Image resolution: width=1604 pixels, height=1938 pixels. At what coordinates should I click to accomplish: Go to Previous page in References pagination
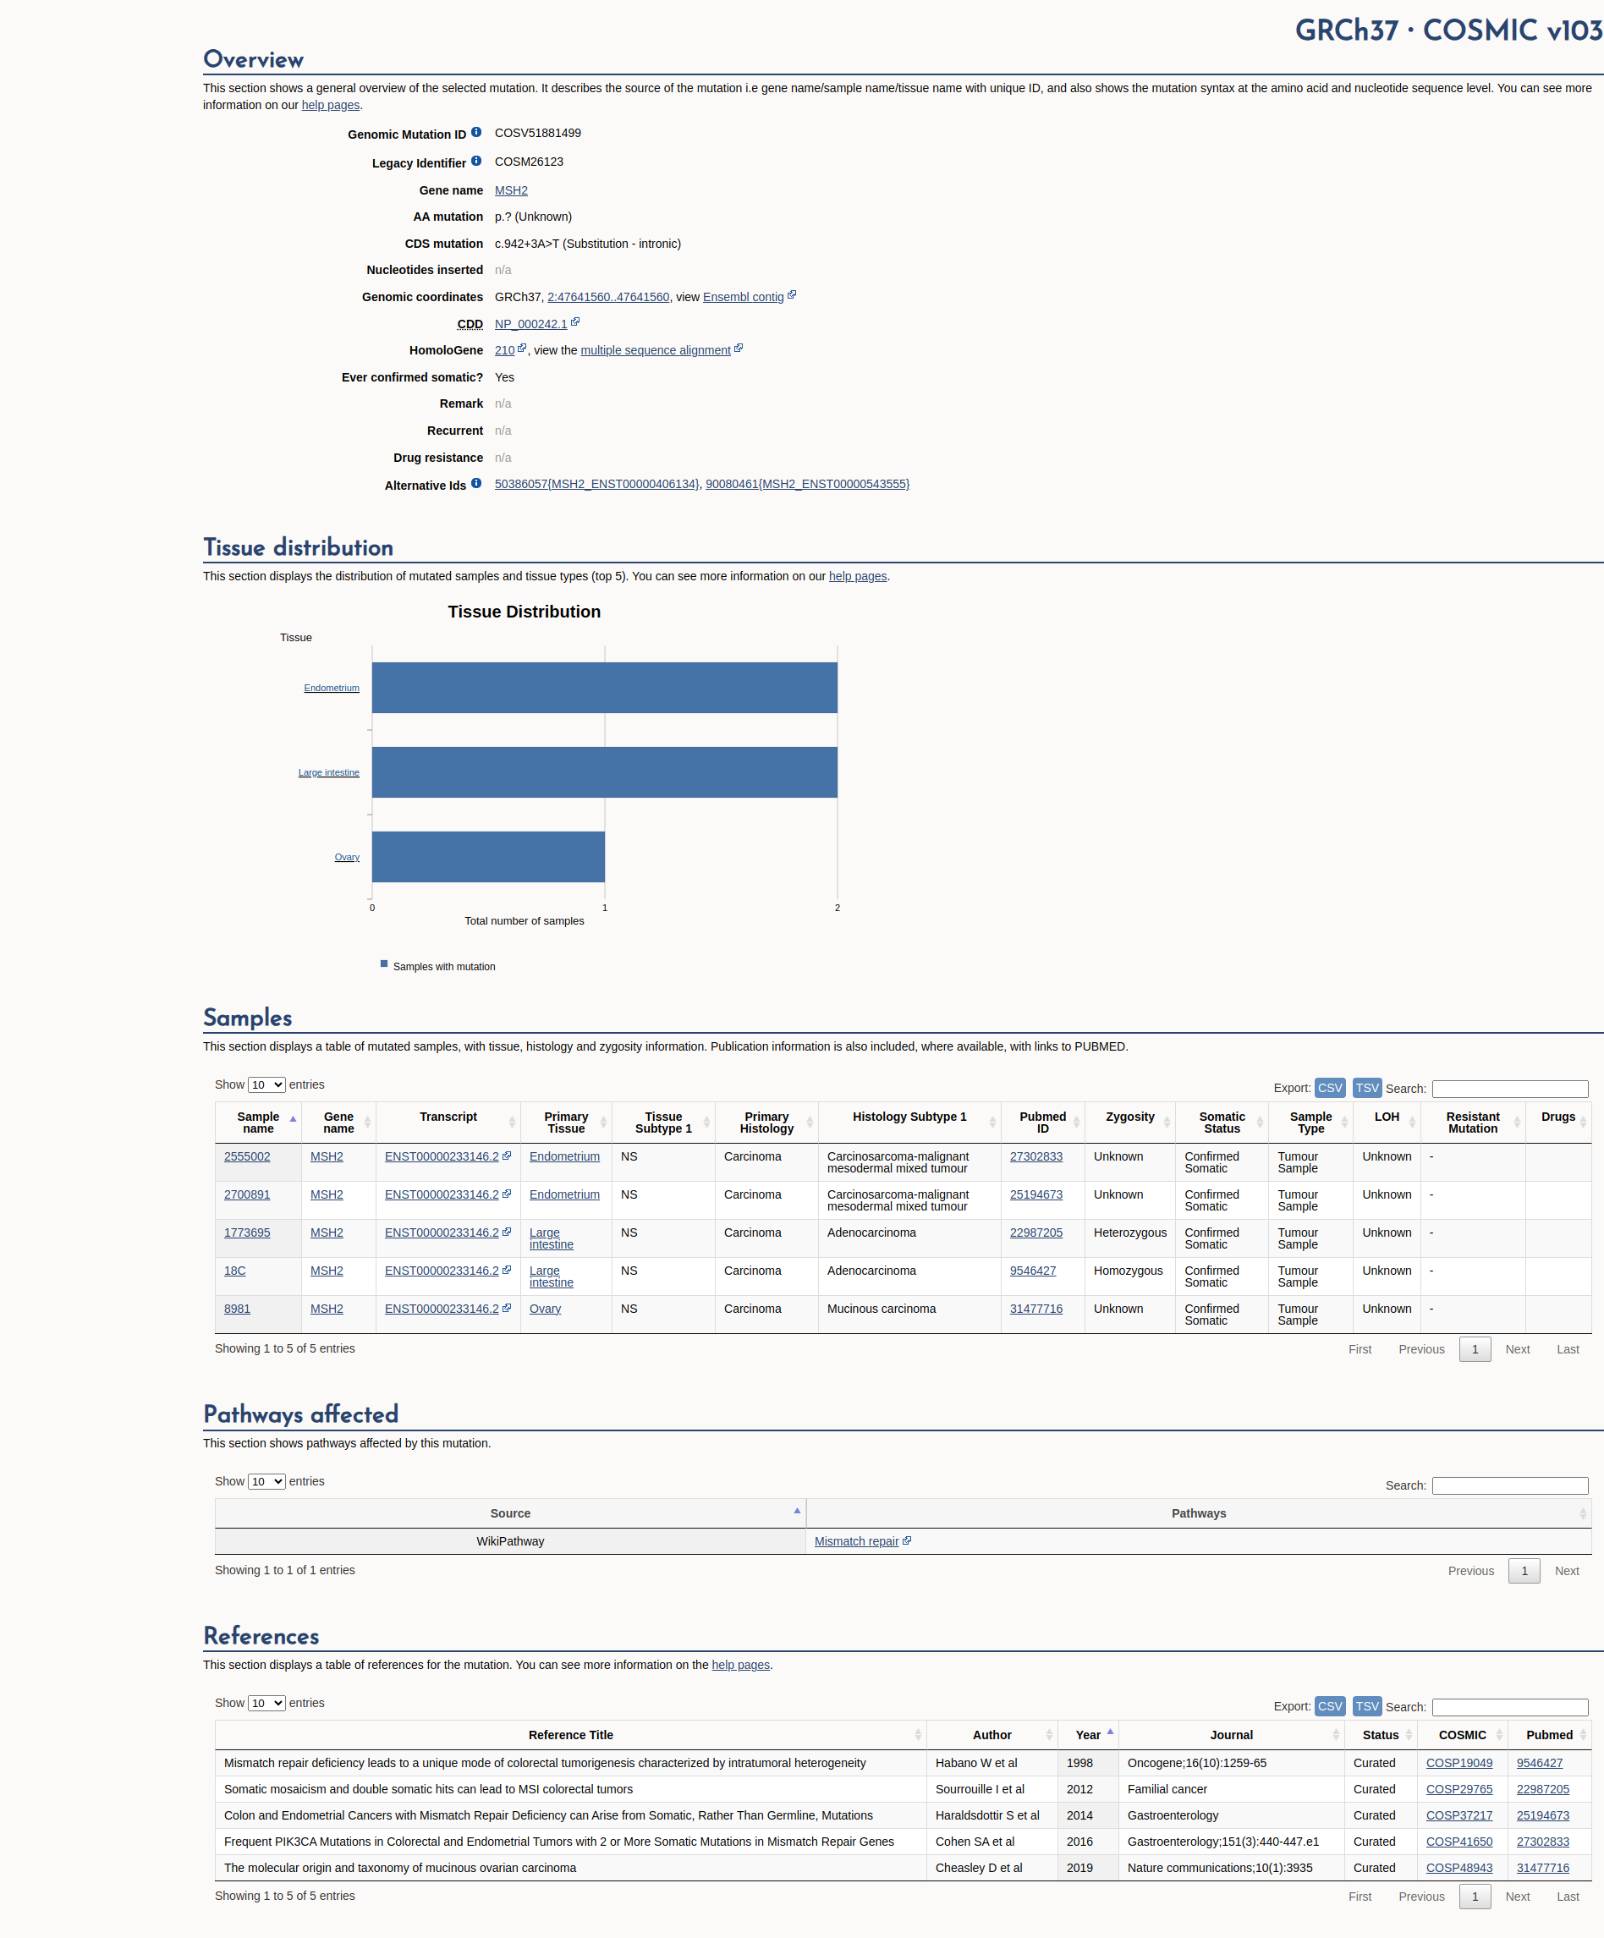[x=1421, y=1897]
